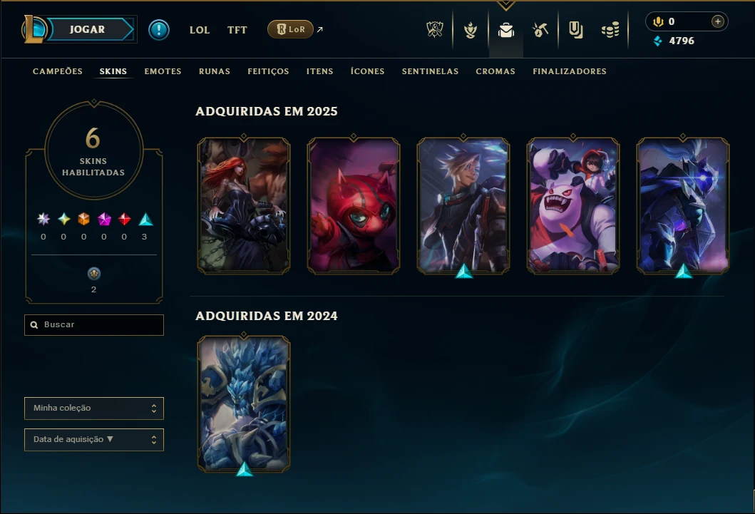Open the Clash tournament icon
Image resolution: width=755 pixels, height=514 pixels.
click(435, 29)
